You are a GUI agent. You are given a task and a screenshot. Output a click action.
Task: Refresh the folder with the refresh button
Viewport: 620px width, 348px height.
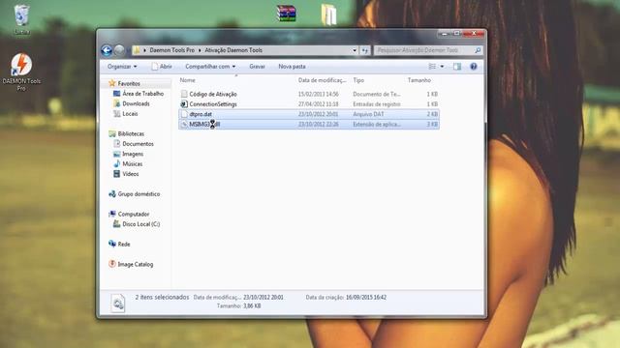365,50
